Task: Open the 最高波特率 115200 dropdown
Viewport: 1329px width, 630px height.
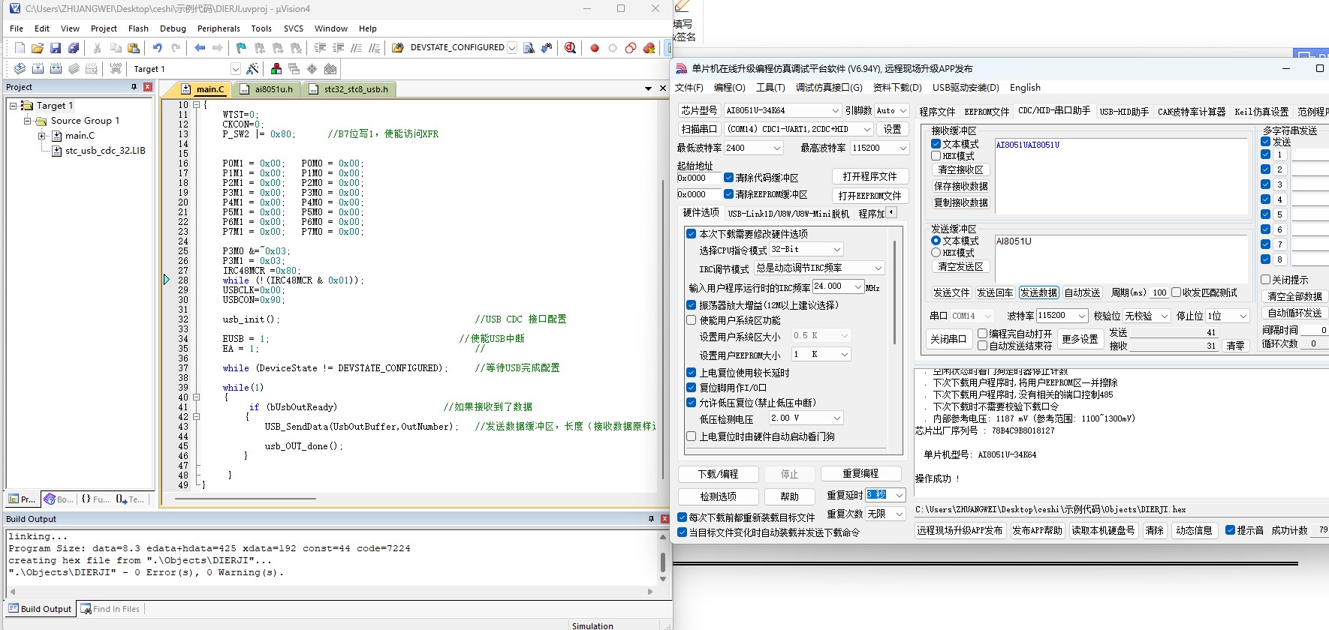Action: click(880, 148)
